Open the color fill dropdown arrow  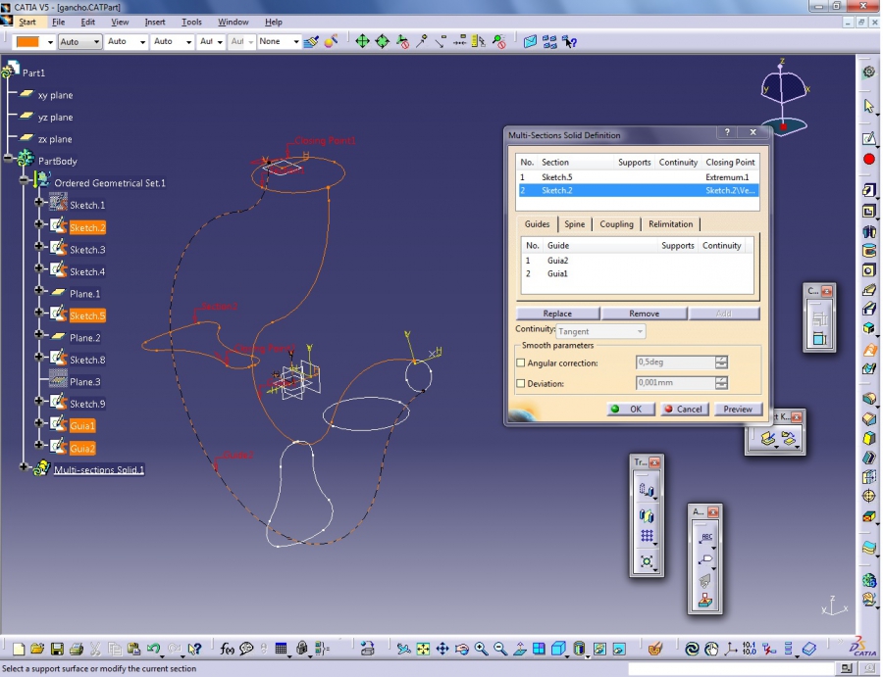point(50,41)
